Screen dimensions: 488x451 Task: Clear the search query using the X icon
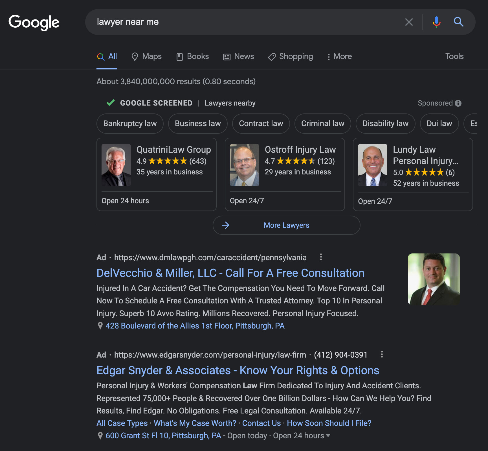coord(409,22)
